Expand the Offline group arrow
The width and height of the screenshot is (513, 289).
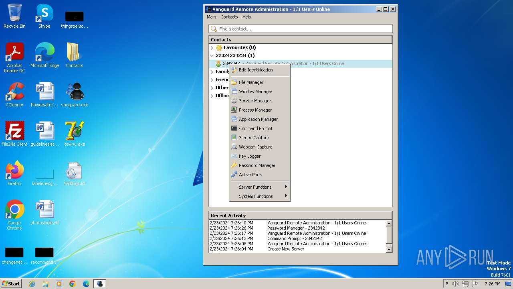click(212, 96)
